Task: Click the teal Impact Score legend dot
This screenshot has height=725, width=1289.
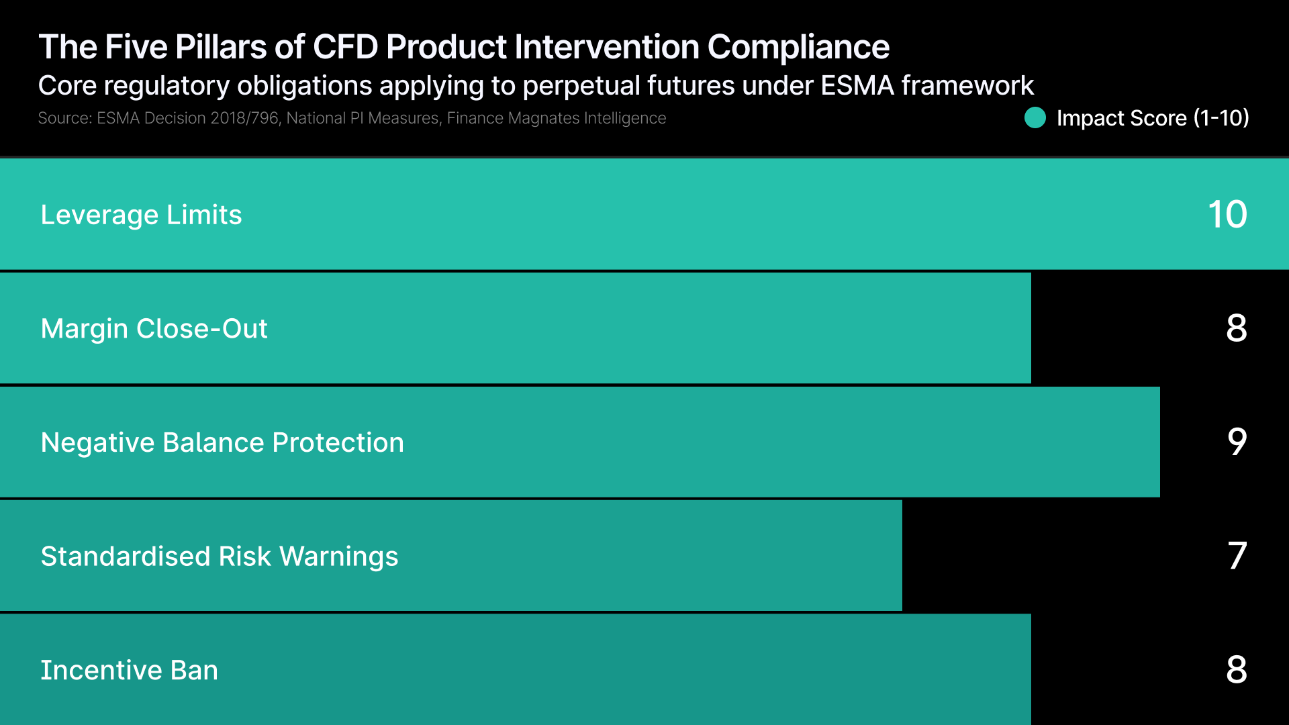Action: pos(1035,118)
